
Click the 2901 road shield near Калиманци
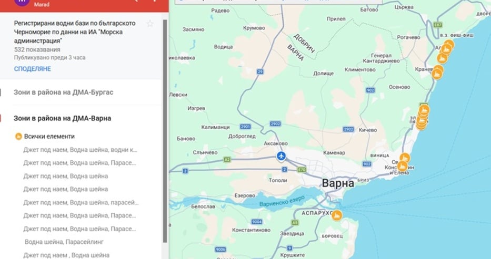click(x=245, y=127)
